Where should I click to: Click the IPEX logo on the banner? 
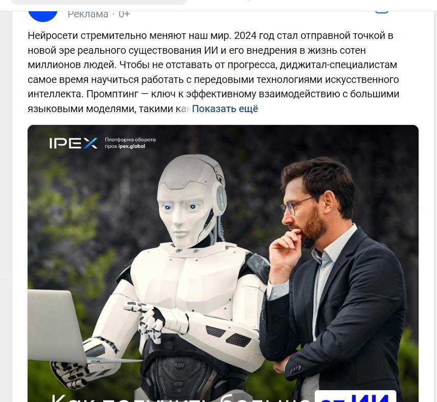(74, 143)
